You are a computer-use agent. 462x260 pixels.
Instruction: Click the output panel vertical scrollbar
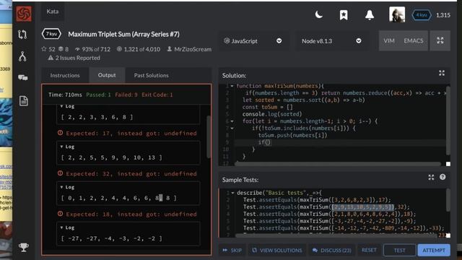pos(209,137)
